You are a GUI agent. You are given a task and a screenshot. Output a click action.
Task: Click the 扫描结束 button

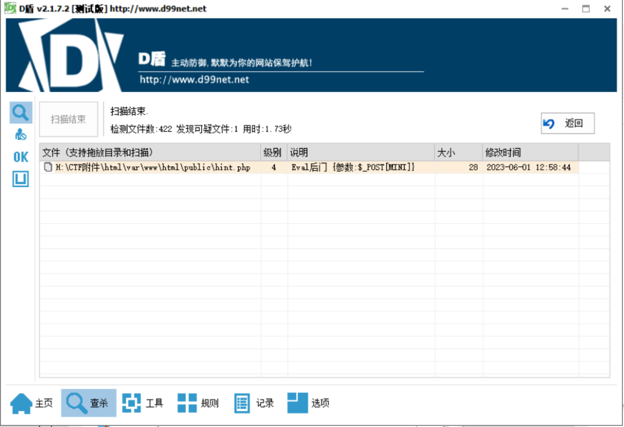68,119
